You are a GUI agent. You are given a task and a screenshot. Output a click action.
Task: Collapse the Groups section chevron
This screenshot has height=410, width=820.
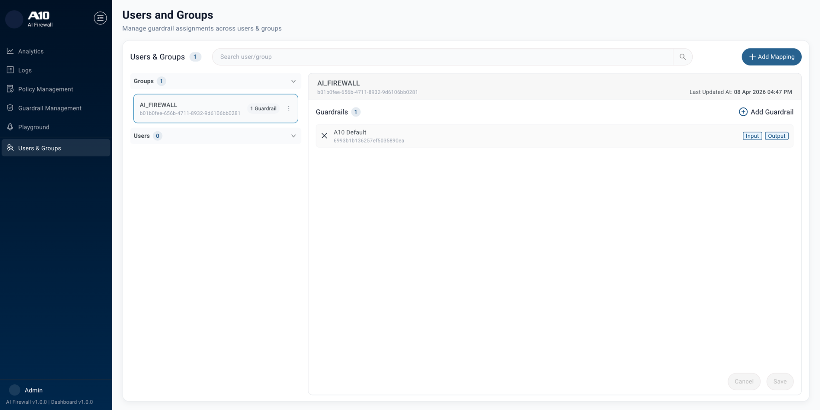click(293, 81)
